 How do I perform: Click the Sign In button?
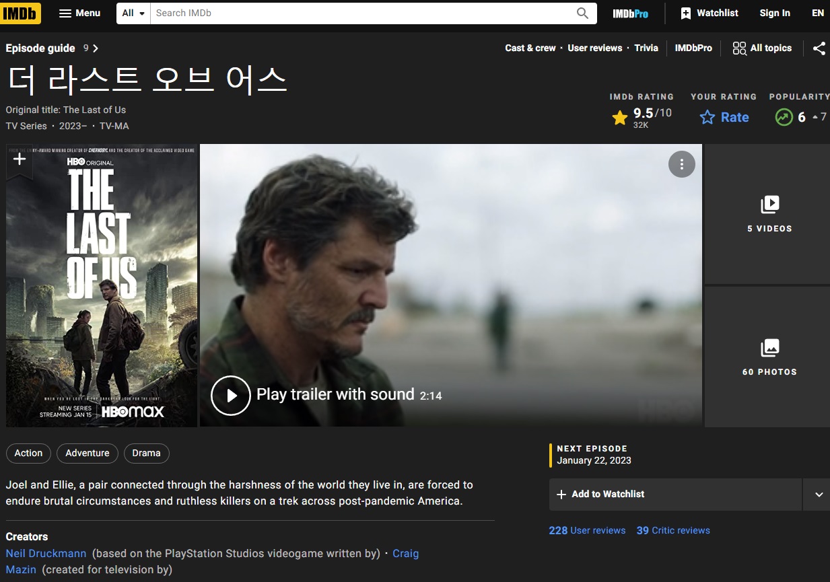[x=775, y=13]
